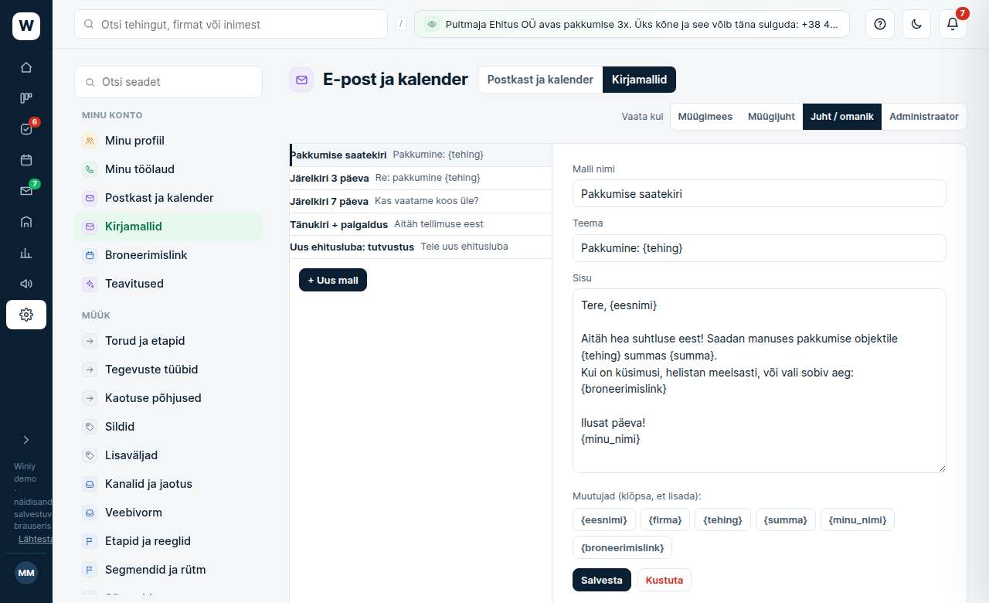Open Veebivorm settings
Image resolution: width=989 pixels, height=603 pixels.
tap(168, 513)
